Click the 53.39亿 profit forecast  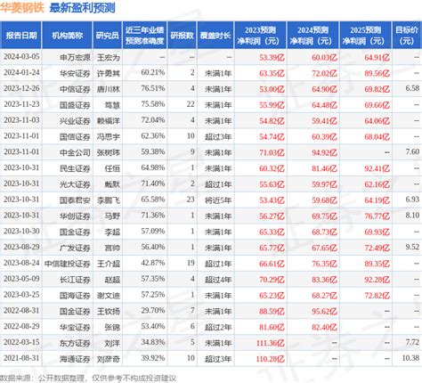point(272,57)
